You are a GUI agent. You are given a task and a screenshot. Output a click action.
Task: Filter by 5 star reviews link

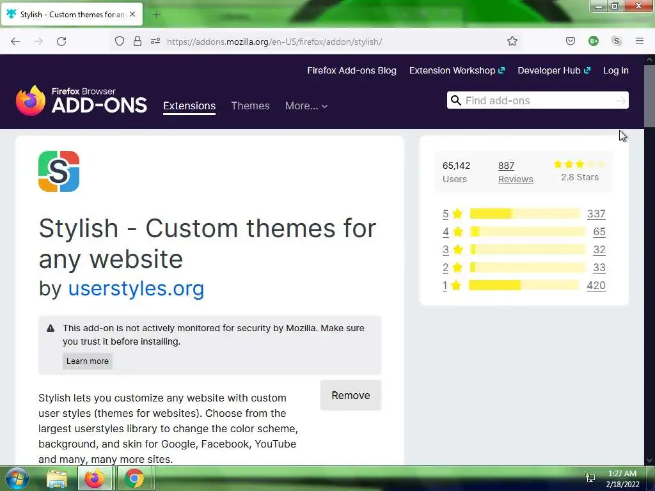pyautogui.click(x=445, y=214)
